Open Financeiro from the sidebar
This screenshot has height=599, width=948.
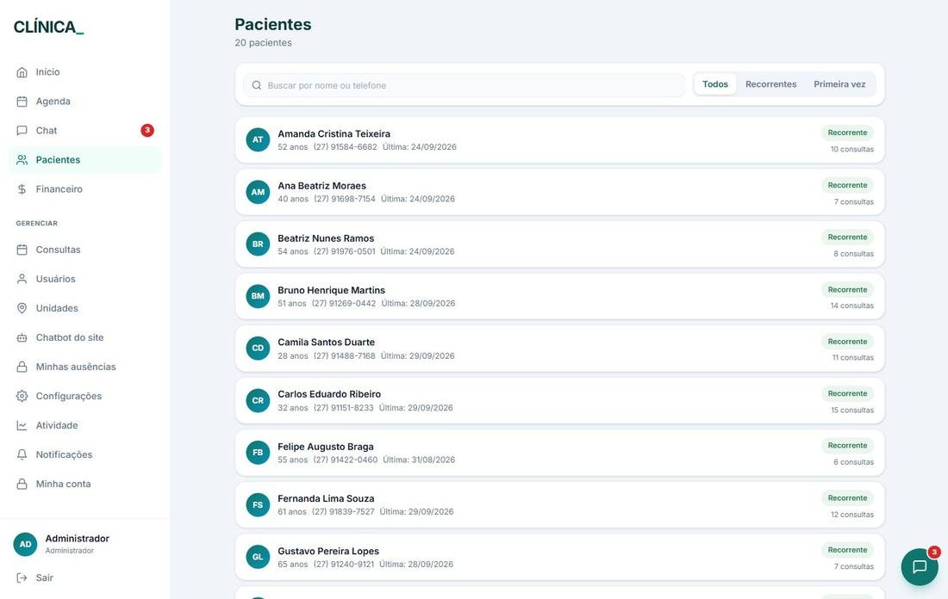coord(84,189)
